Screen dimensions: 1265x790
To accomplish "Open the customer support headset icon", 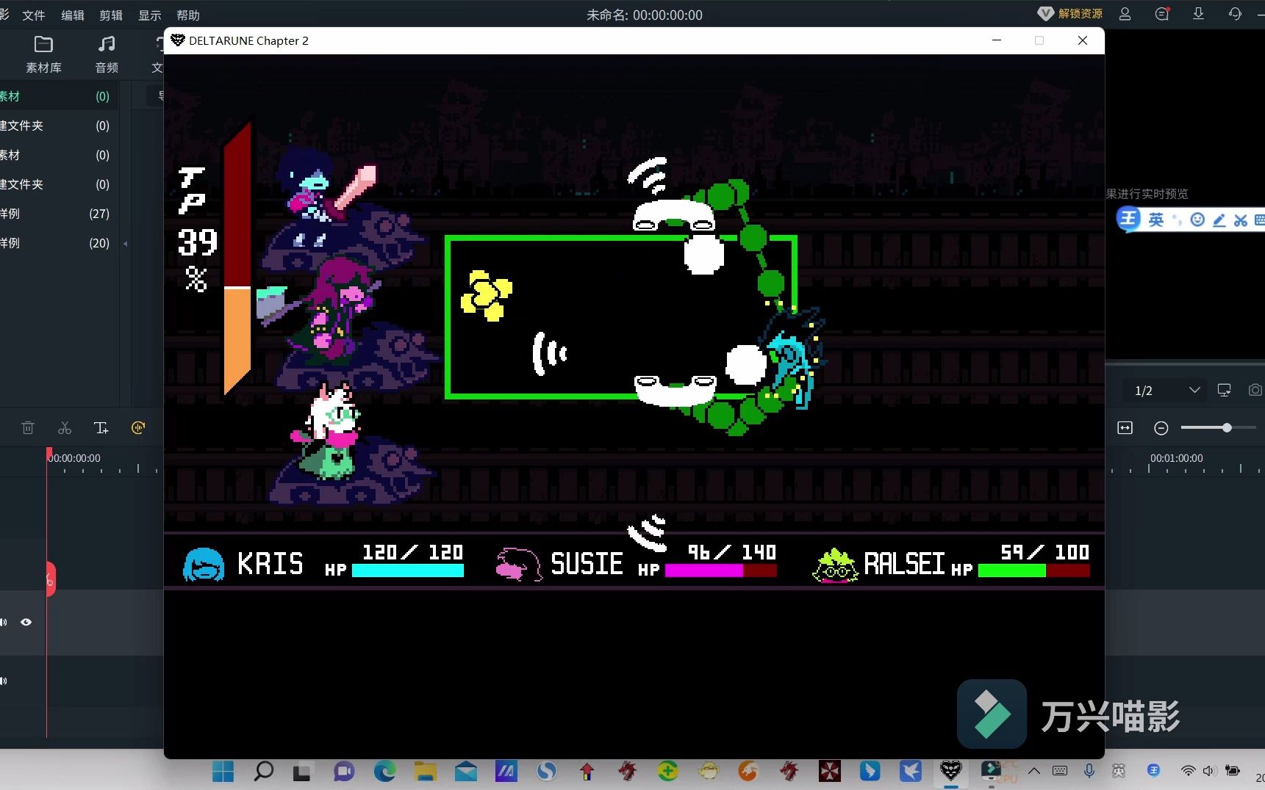I will coord(1236,14).
